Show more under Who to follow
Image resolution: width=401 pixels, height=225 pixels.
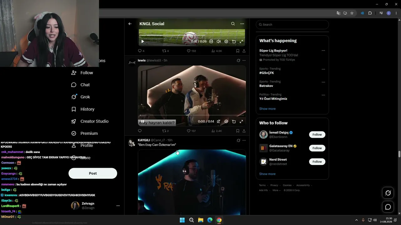(x=268, y=174)
